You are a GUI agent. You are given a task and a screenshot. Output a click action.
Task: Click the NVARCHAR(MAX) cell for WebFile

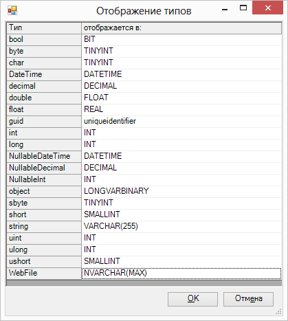(x=181, y=273)
